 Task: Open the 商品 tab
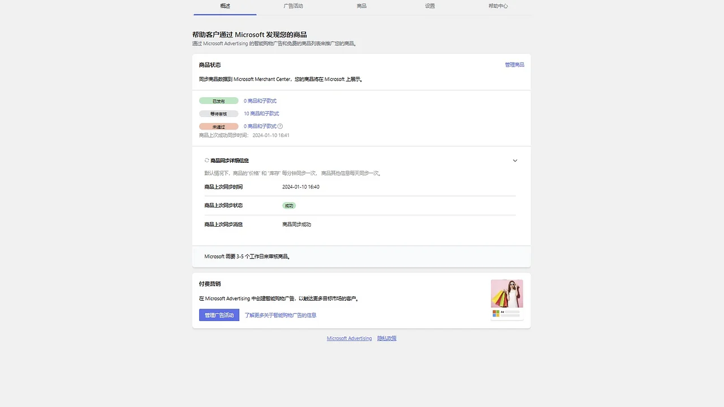point(361,6)
